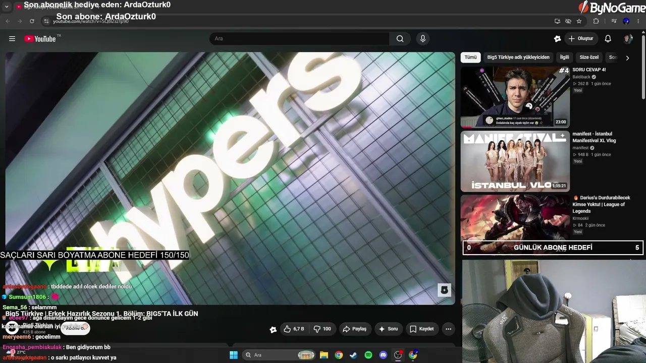Open the Darius League of Legends thumbnail
The image size is (646, 363).
point(515,218)
